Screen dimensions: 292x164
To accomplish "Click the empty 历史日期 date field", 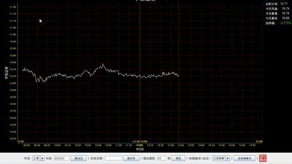I will coord(114,158).
